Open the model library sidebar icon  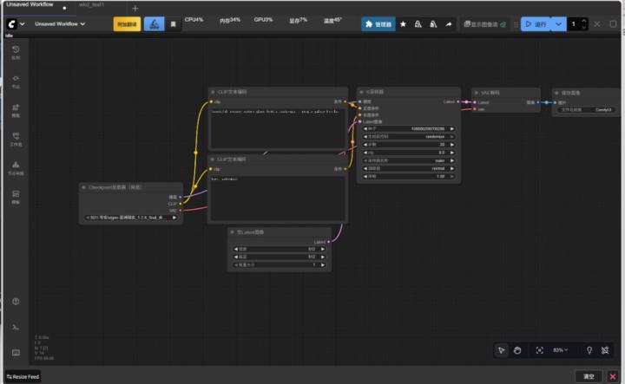pos(16,110)
